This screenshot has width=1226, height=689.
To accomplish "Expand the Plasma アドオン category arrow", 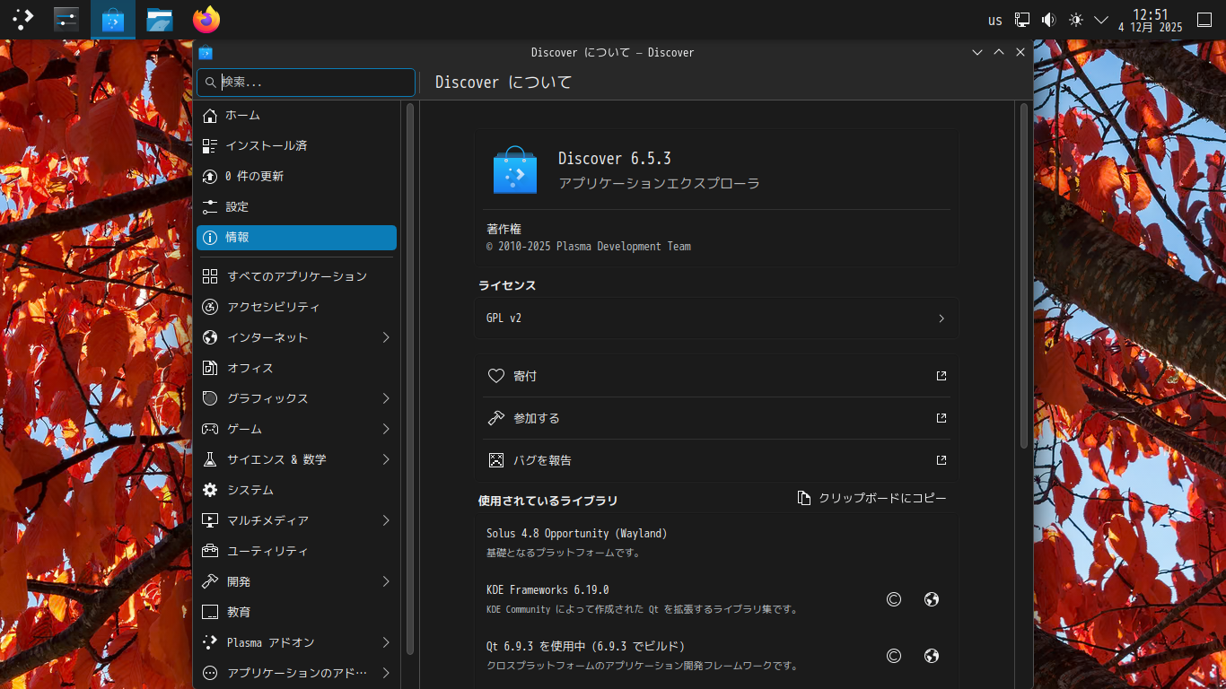I will (x=386, y=642).
